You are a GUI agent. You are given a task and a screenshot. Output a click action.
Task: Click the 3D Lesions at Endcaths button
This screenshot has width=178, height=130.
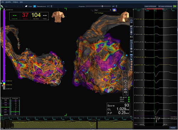(165, 6)
